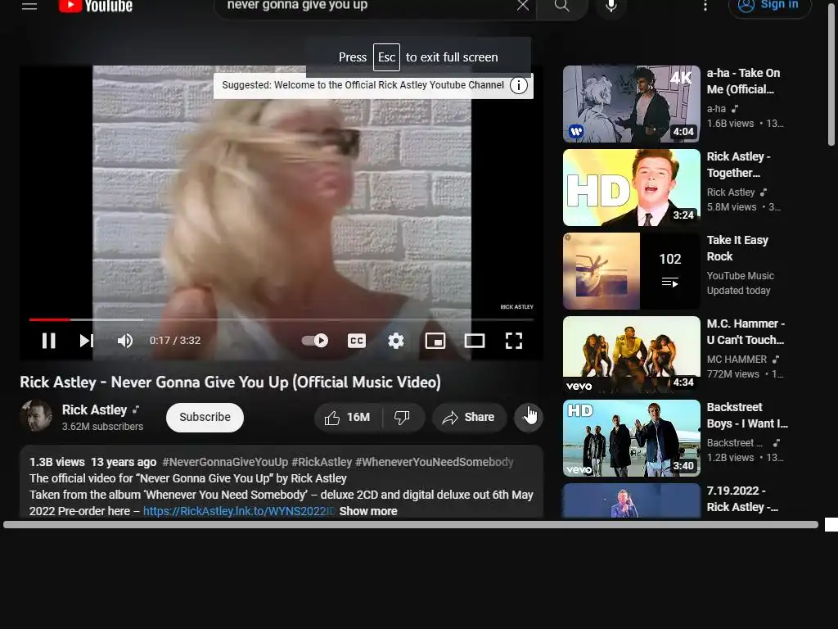This screenshot has height=629, width=838.
Task: Open '7.19.2022 - Rick Astley' video title
Action: 742,499
